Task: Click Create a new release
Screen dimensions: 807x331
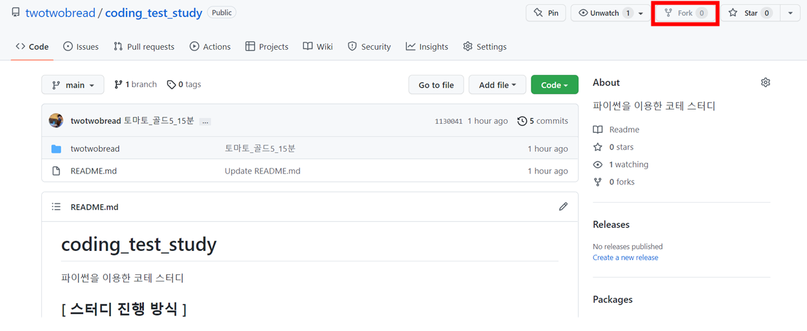Action: tap(626, 257)
